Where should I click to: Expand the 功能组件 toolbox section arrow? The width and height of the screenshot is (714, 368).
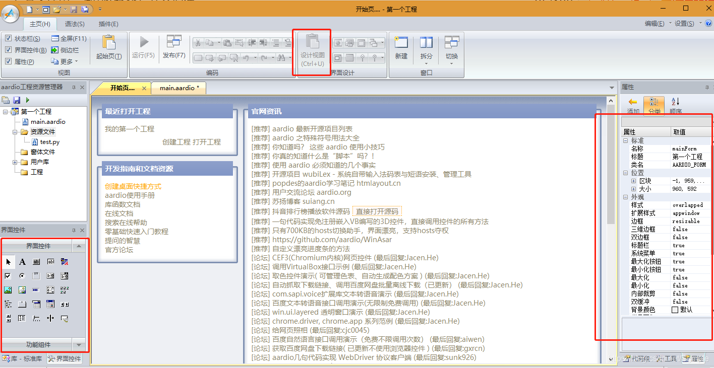point(78,345)
